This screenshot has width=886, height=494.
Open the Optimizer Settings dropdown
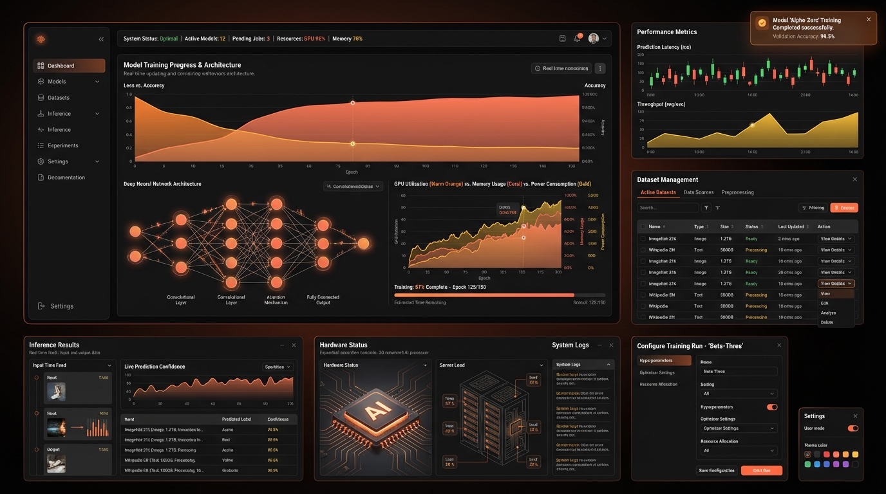(x=738, y=428)
